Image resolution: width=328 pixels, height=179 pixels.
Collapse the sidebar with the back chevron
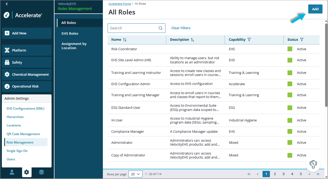[7, 4]
